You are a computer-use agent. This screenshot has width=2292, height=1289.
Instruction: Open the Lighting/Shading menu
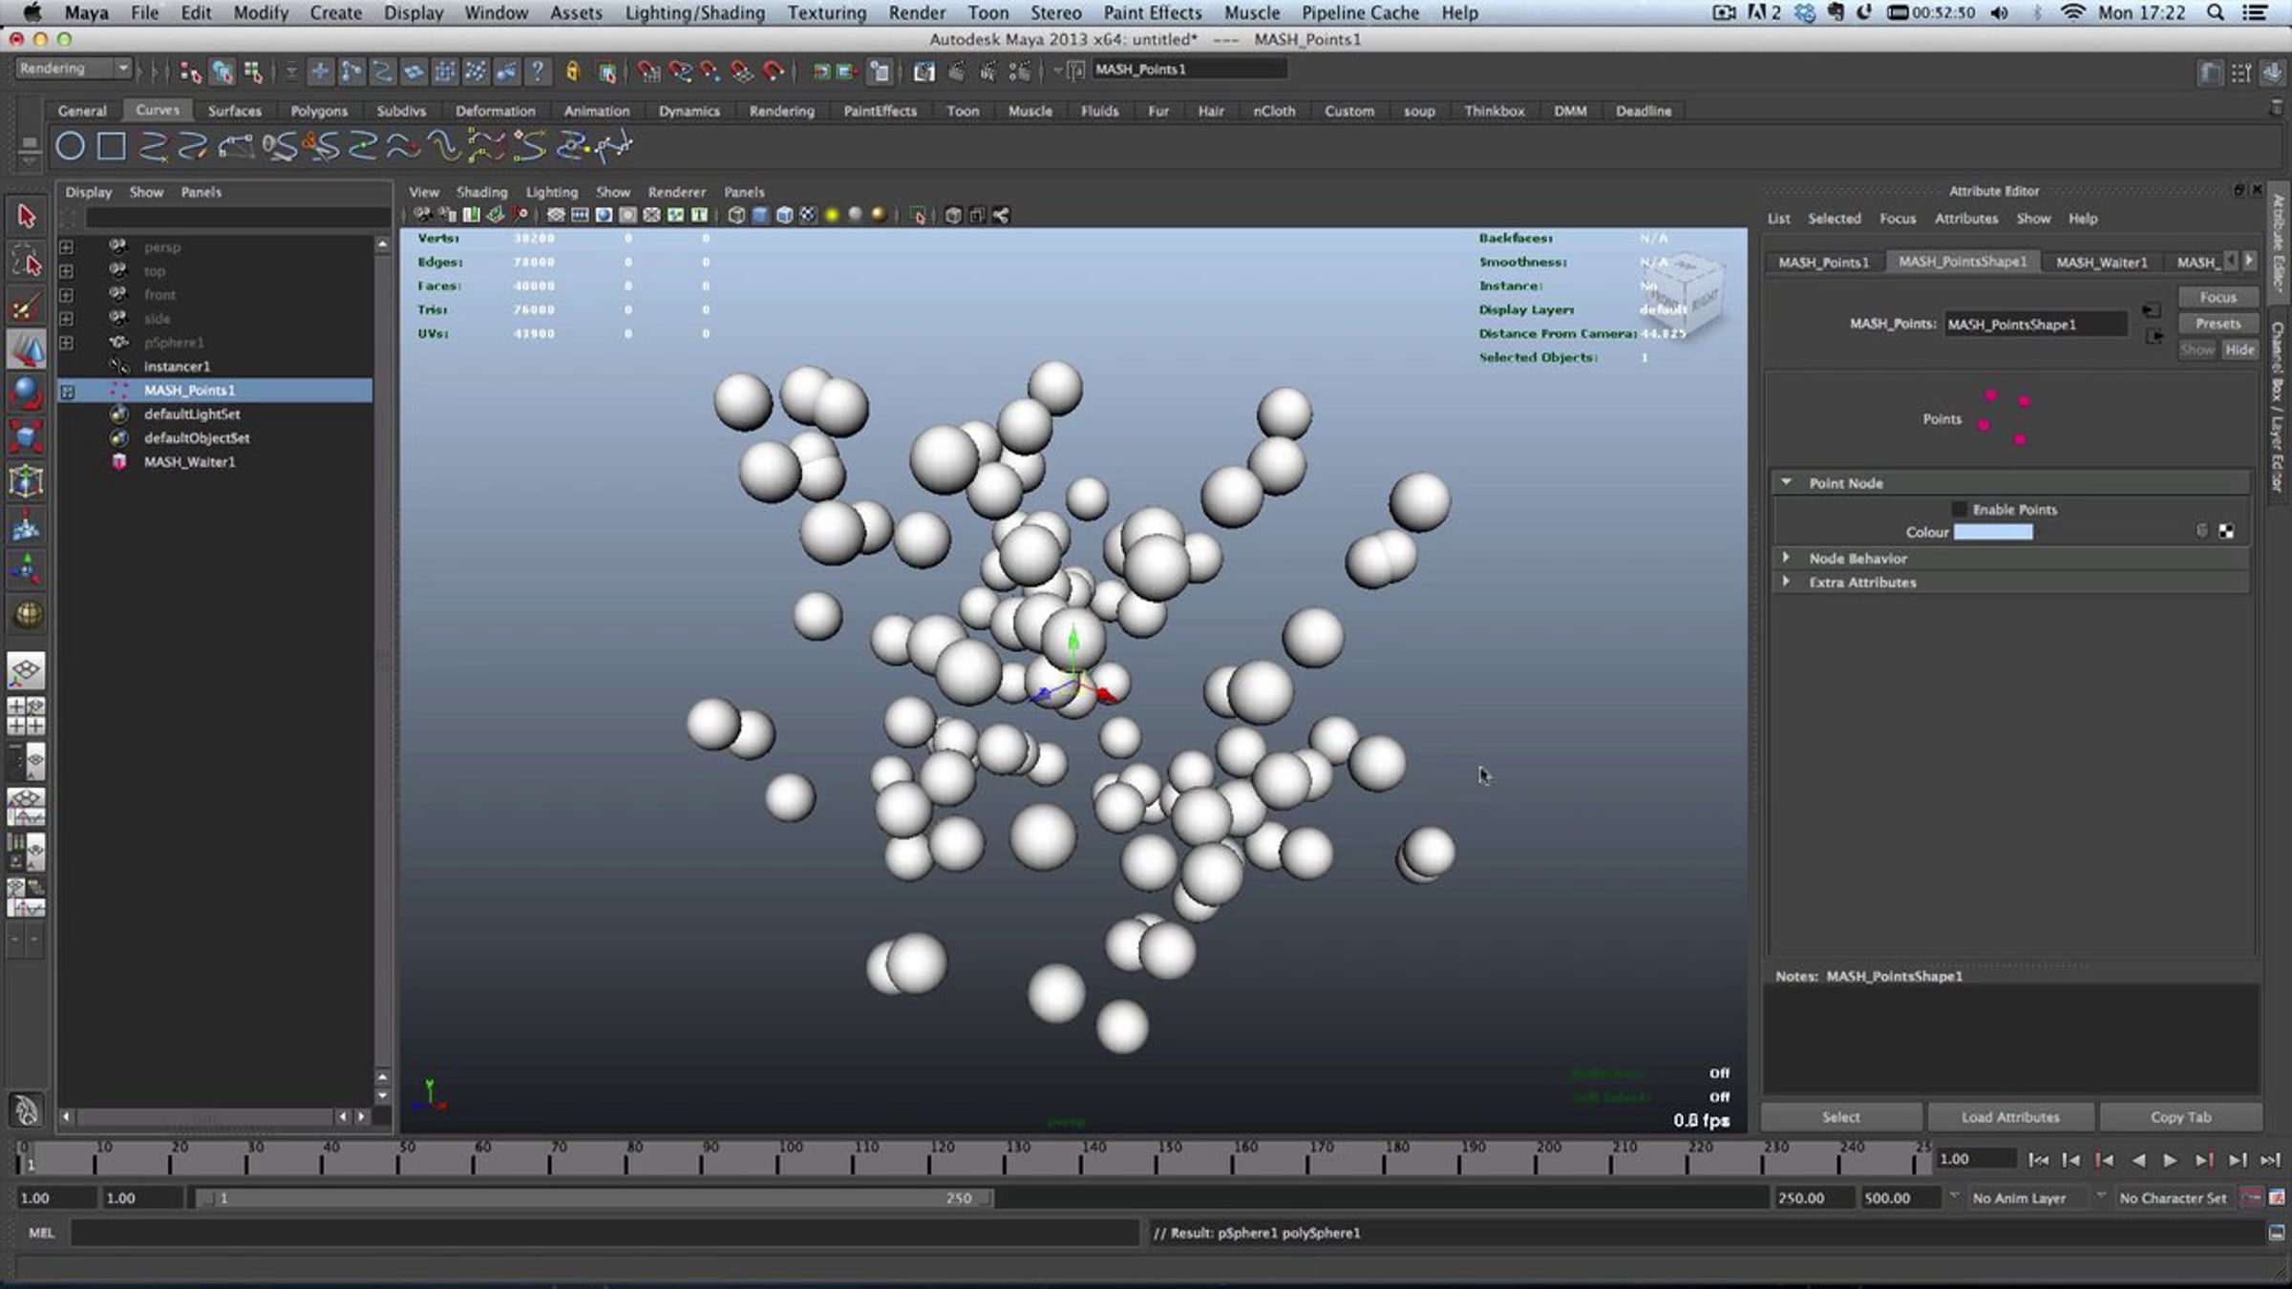(694, 12)
